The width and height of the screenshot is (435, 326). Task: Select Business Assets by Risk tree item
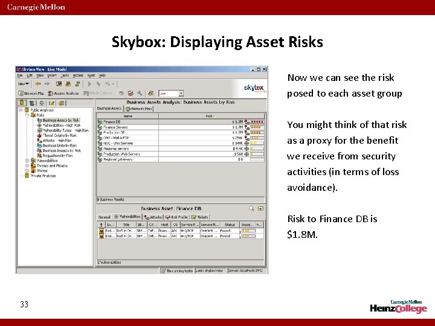point(59,120)
